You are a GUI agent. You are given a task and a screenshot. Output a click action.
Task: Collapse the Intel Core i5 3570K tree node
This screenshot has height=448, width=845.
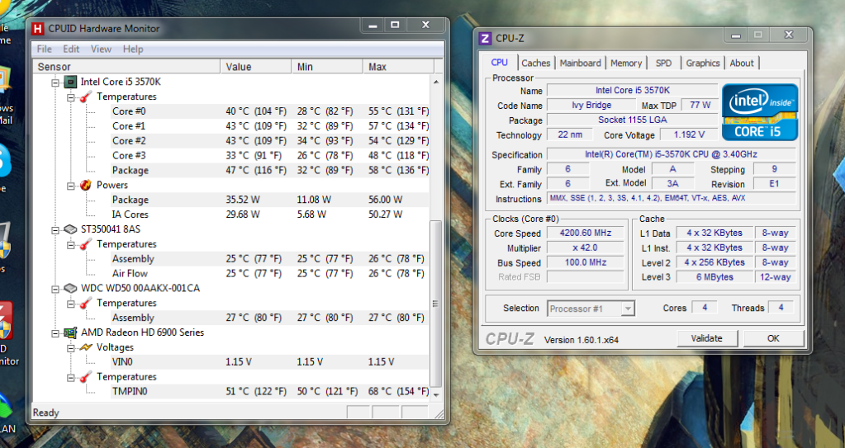(56, 82)
